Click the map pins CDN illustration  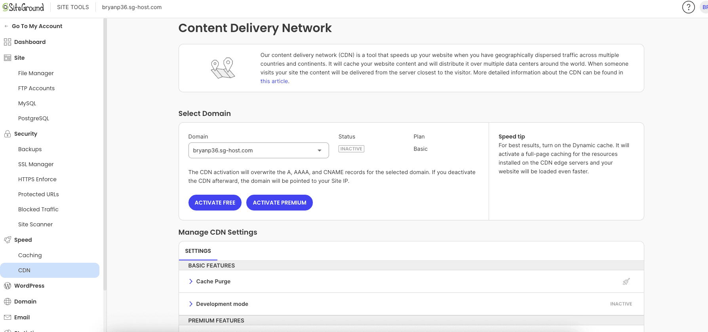click(x=223, y=68)
